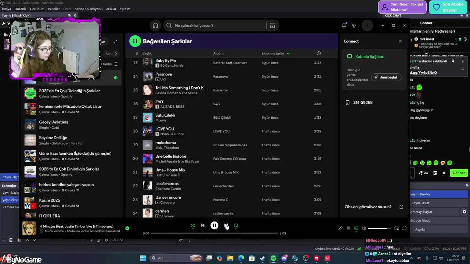The height and width of the screenshot is (264, 470).
Task: Close the Connect panel
Action: [x=400, y=41]
